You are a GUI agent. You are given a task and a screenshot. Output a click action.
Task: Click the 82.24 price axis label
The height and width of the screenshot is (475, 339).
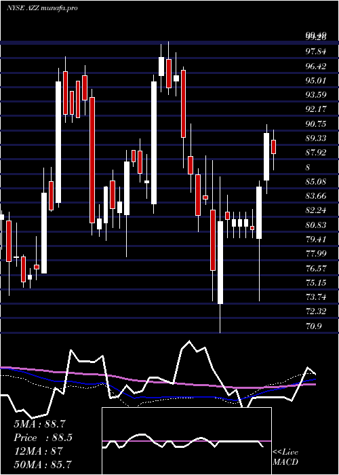pos(316,210)
